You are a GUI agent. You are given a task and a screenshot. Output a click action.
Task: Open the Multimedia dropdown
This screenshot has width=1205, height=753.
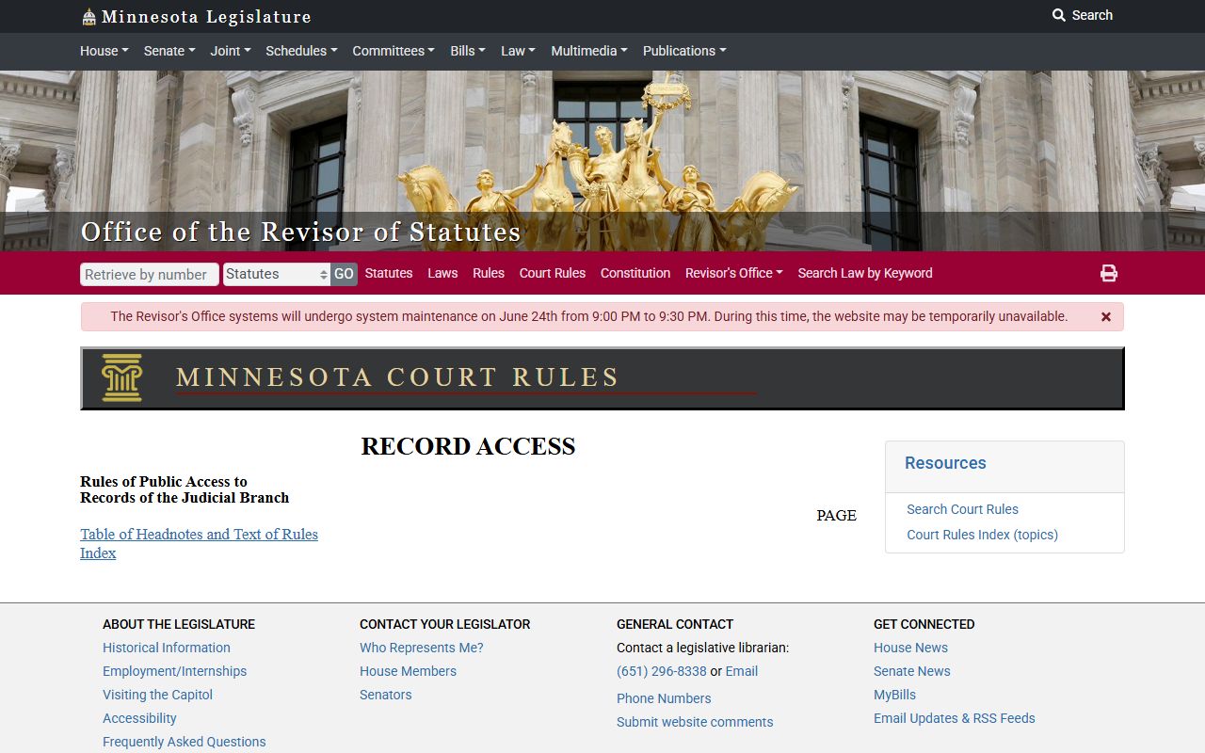click(589, 51)
